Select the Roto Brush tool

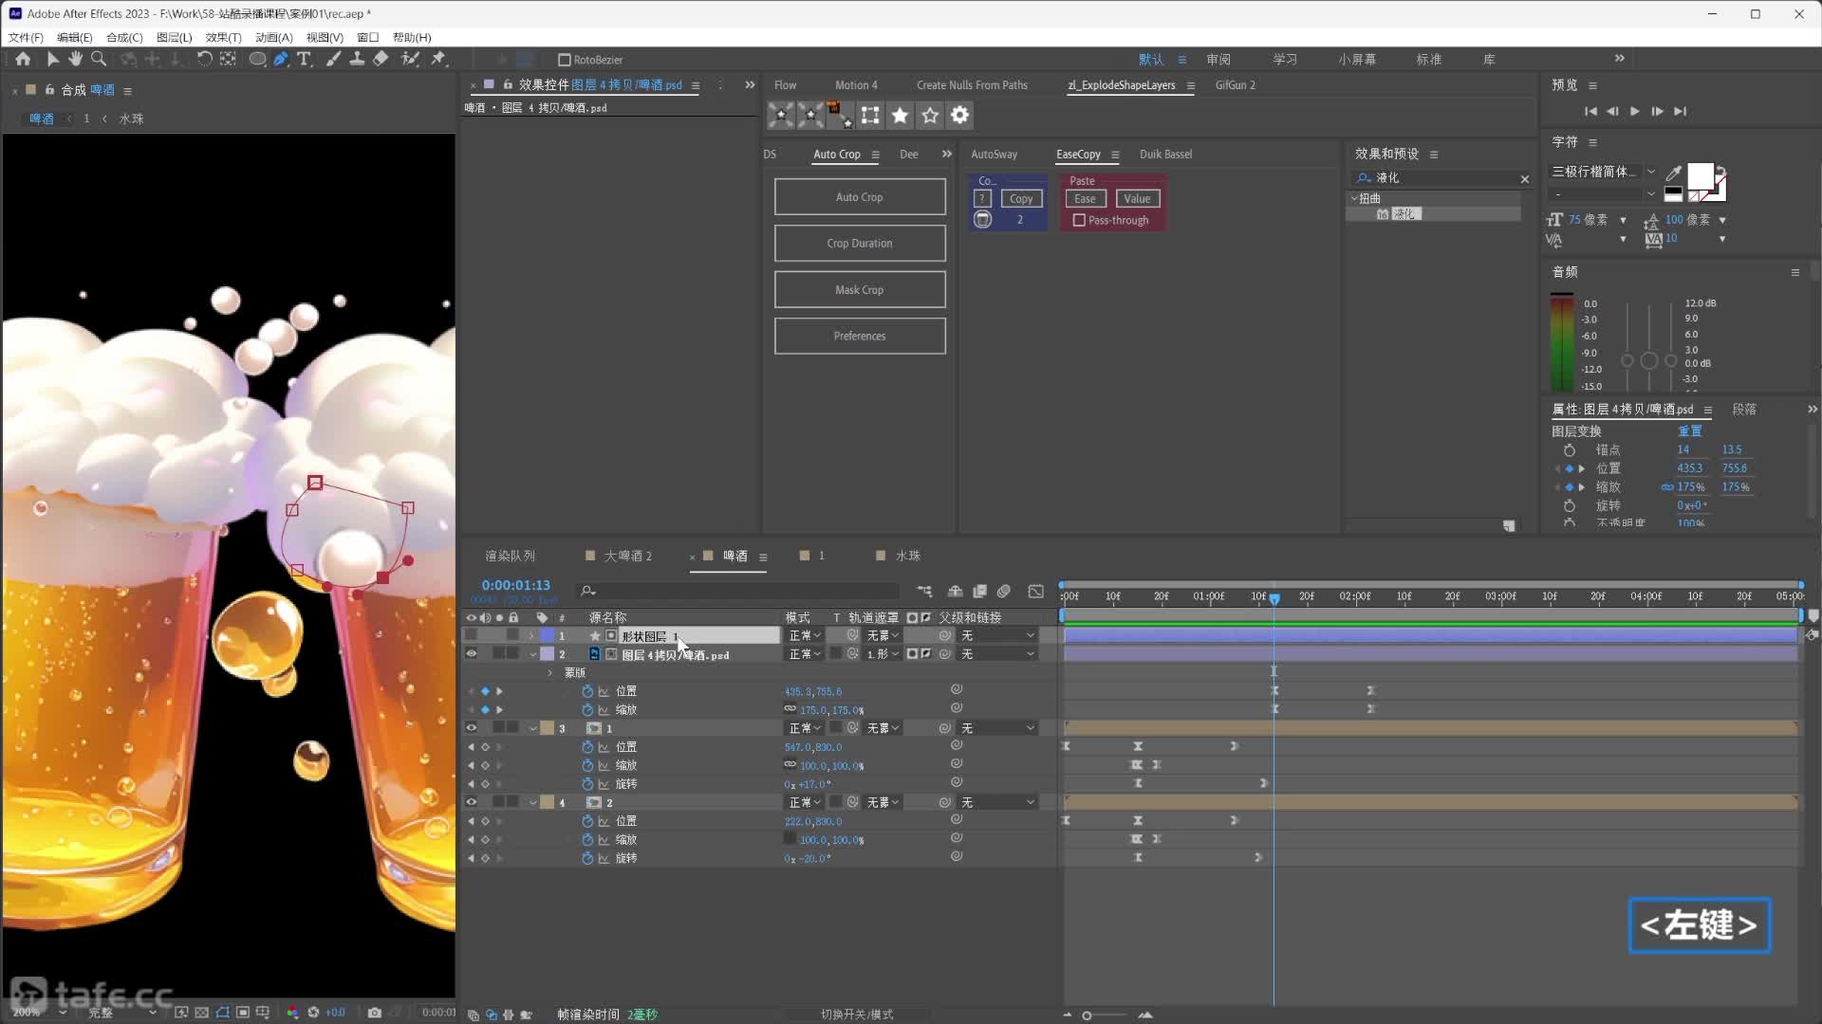pyautogui.click(x=410, y=59)
